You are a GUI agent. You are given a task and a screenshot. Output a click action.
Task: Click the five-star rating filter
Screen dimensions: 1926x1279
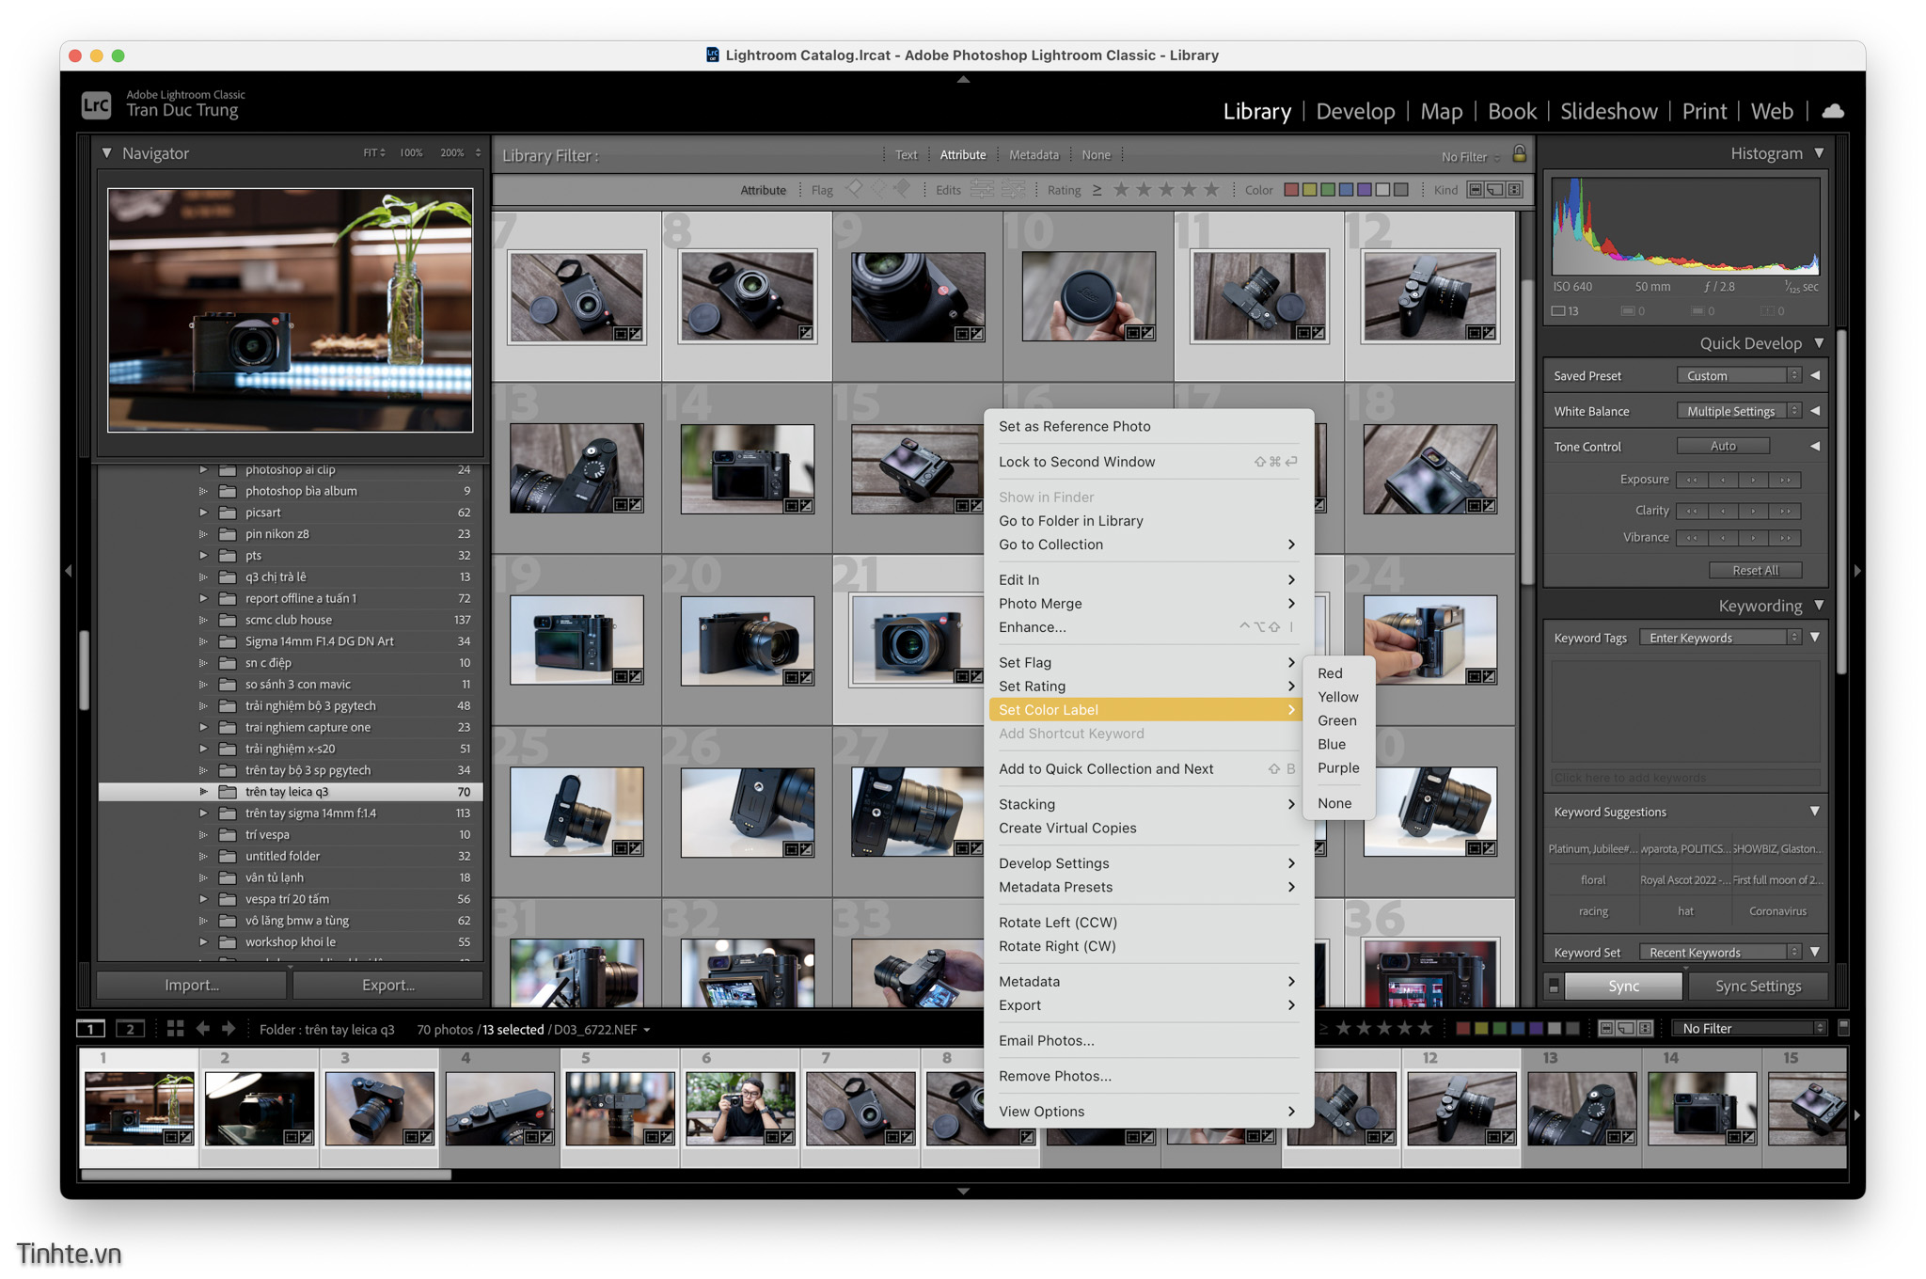click(x=1211, y=190)
